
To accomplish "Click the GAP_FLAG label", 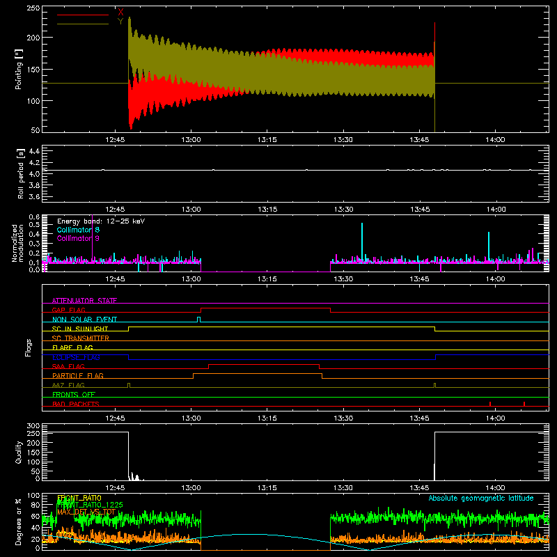I will pos(68,310).
